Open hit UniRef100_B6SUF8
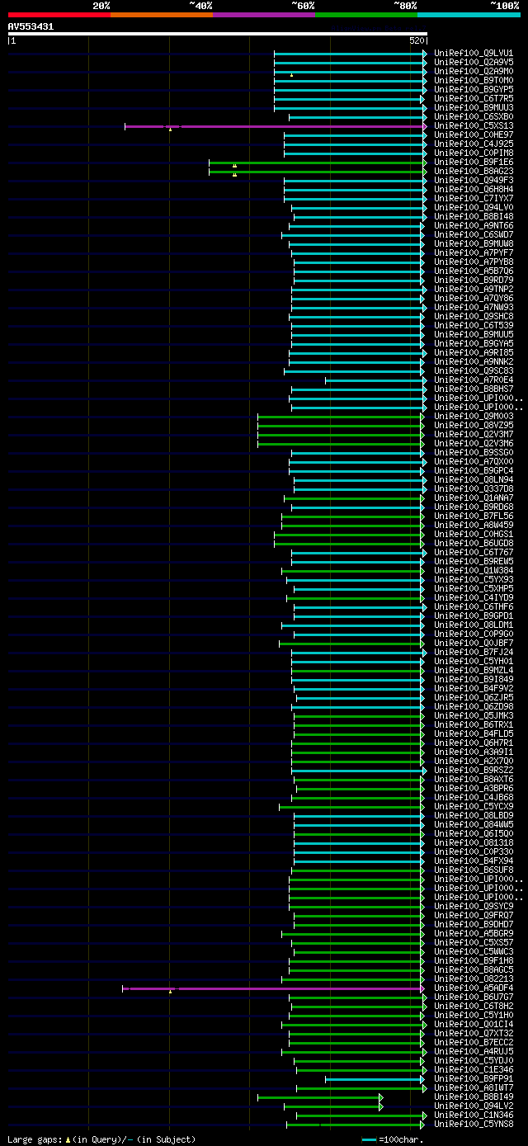 click(474, 870)
